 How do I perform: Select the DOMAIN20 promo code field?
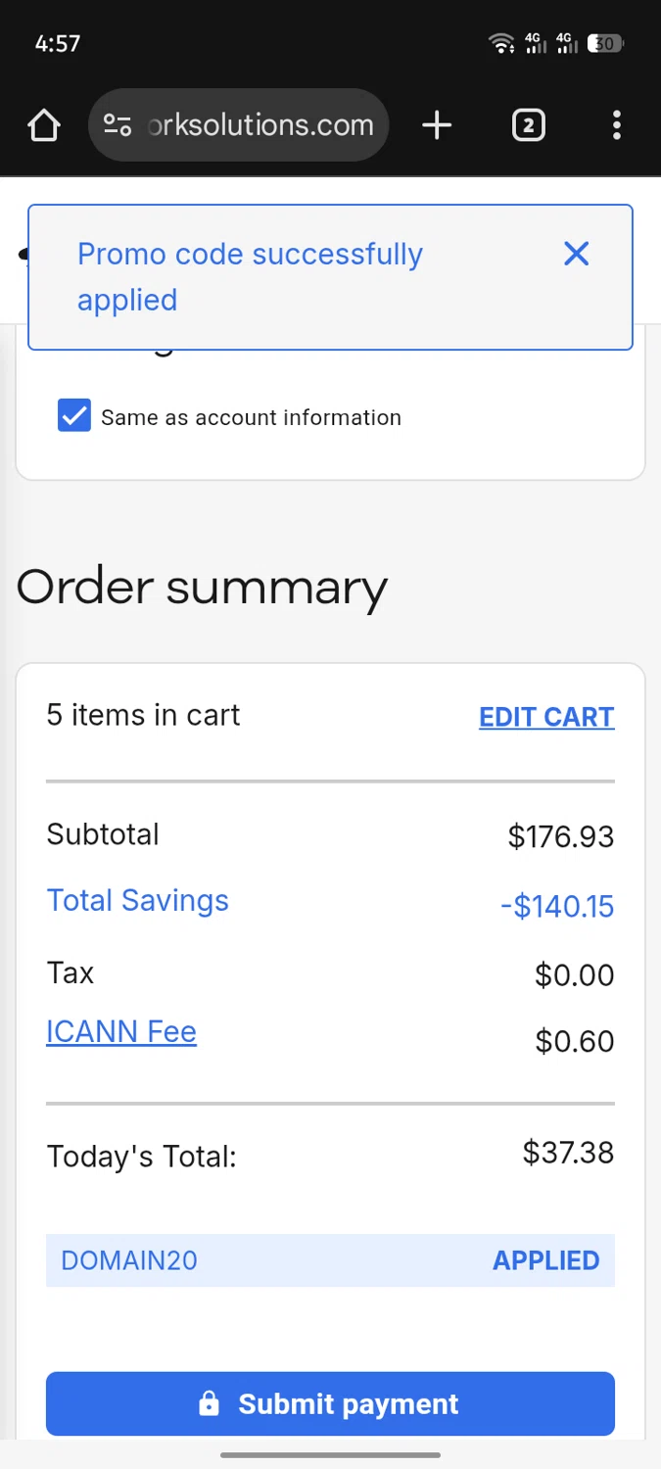pyautogui.click(x=129, y=1260)
